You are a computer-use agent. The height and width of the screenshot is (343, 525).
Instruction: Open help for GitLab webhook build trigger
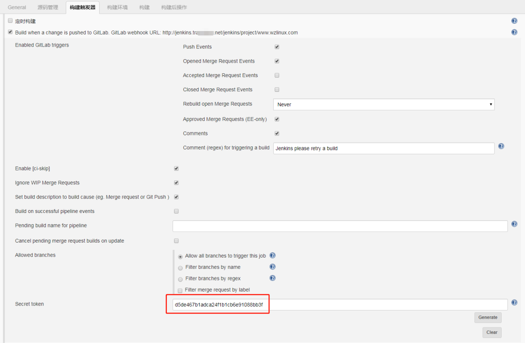(514, 33)
